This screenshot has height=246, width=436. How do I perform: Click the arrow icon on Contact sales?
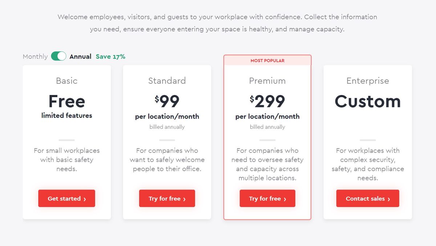[389, 199]
